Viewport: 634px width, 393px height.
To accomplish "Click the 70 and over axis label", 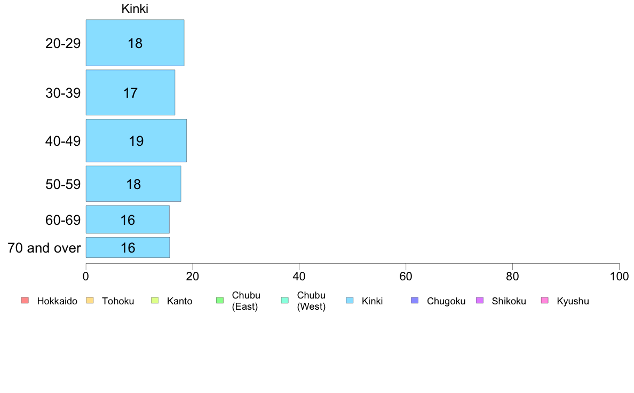I will click(x=44, y=248).
